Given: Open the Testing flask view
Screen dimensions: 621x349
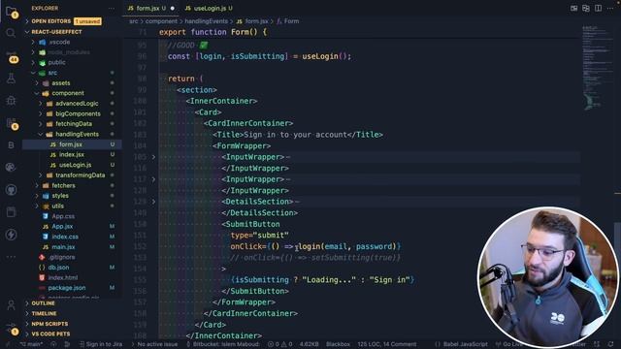Looking at the screenshot, I should (x=11, y=79).
